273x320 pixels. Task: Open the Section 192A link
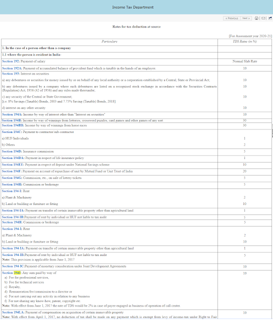pyautogui.click(x=12, y=68)
